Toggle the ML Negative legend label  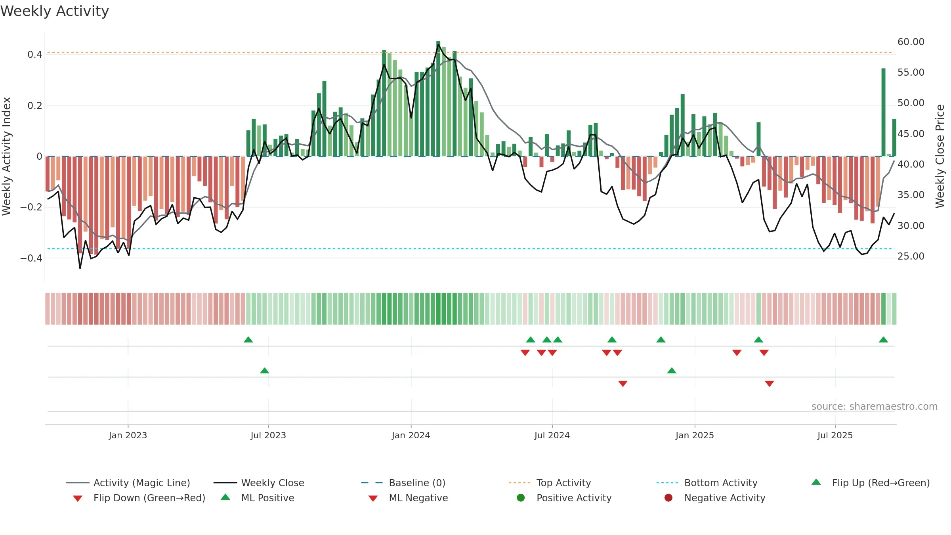coord(418,498)
